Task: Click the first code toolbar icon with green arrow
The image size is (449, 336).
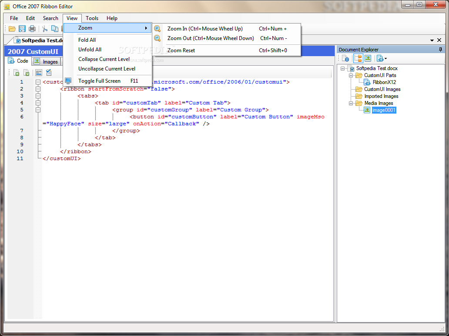Action: (17, 73)
